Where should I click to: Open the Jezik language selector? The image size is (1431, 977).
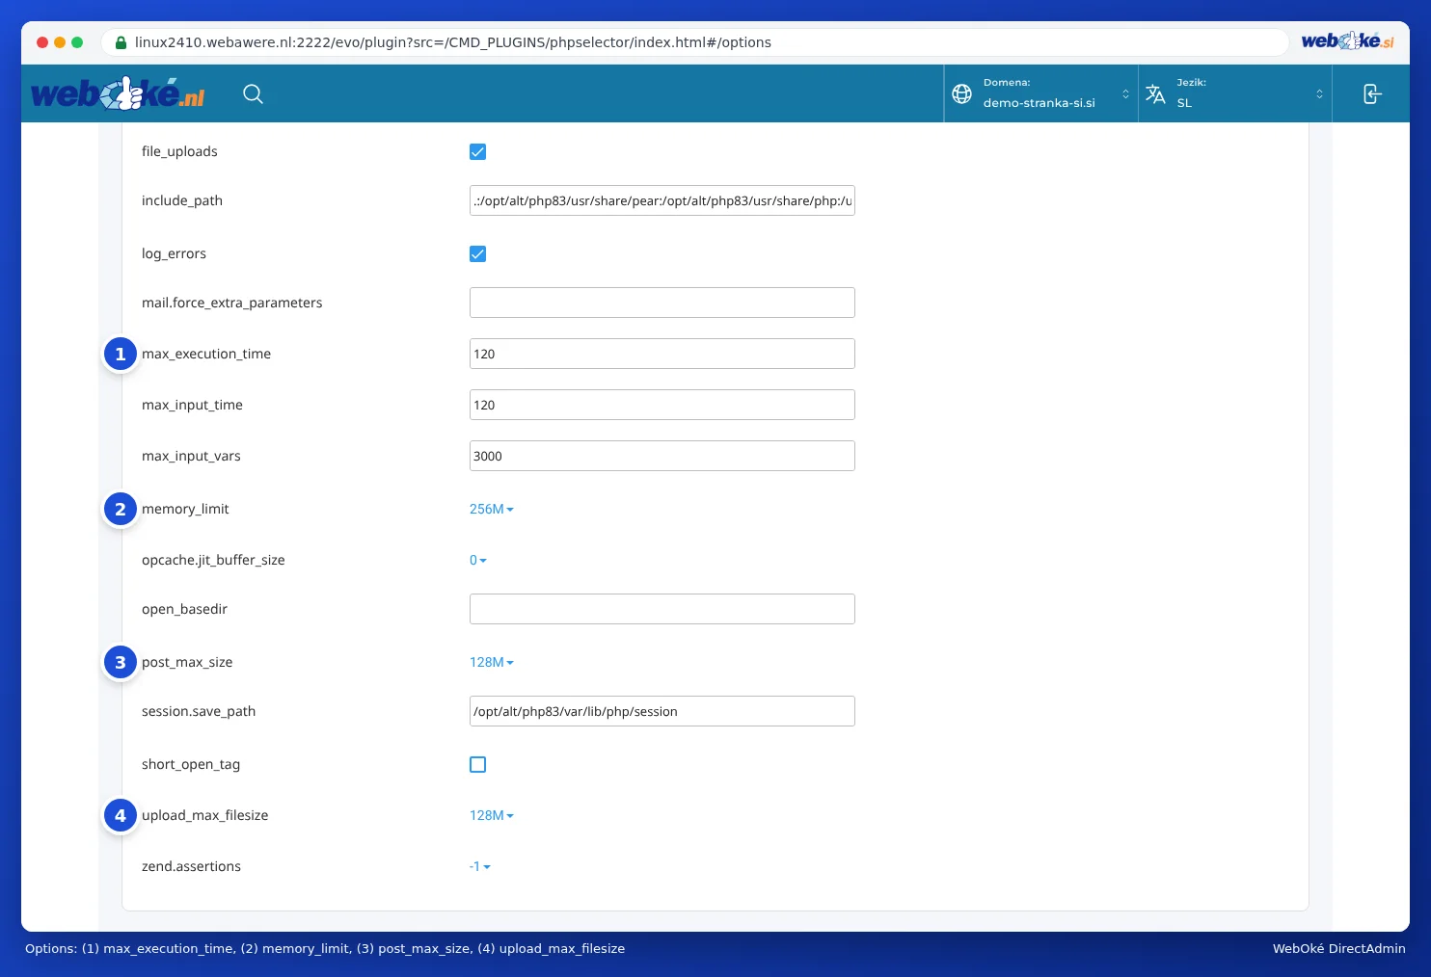tap(1235, 93)
